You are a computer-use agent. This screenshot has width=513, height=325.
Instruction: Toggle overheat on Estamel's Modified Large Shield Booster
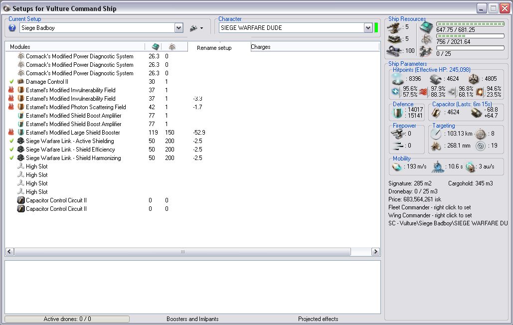11,133
